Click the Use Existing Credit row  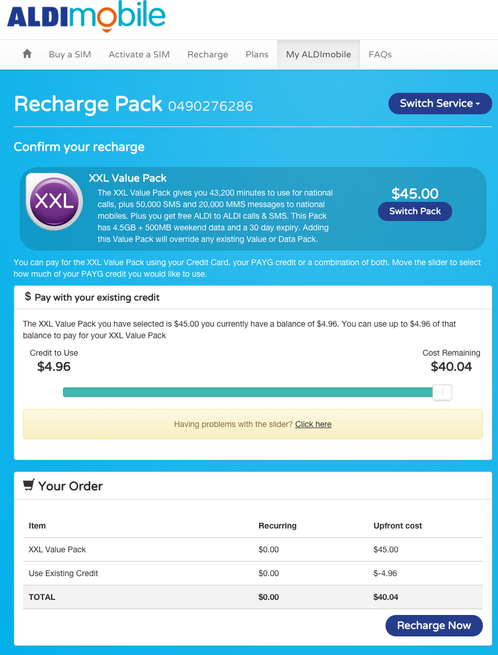click(253, 573)
